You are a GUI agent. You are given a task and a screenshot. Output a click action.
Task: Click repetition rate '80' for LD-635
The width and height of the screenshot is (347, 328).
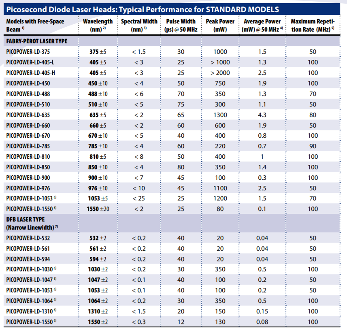tap(313, 115)
